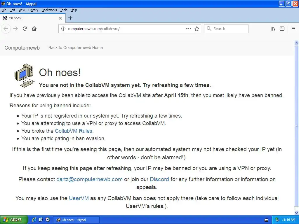This screenshot has width=299, height=224.
Task: Click the Computernewb brand link
Action: tap(22, 48)
